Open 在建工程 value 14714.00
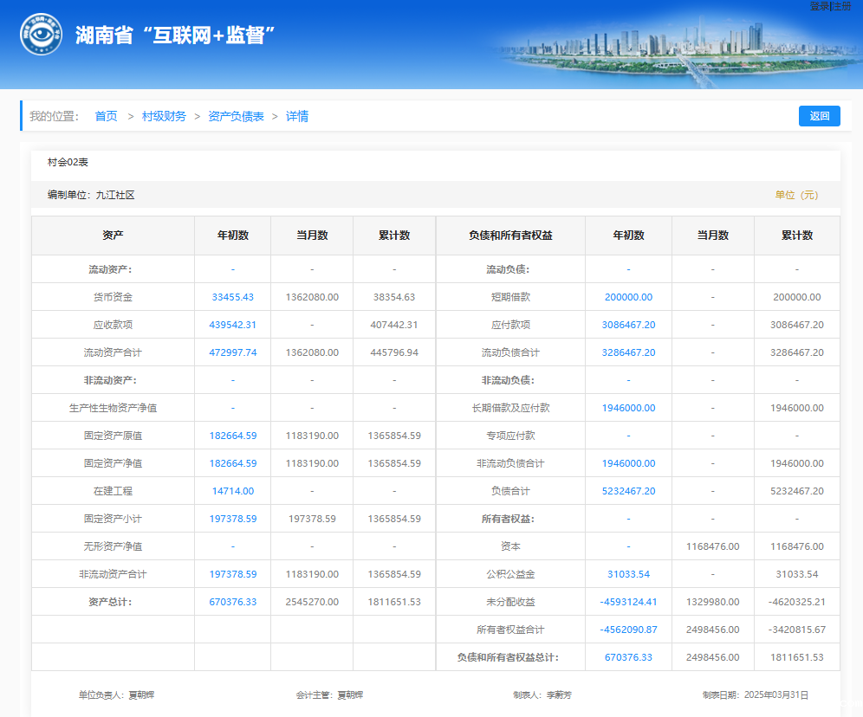 click(232, 491)
